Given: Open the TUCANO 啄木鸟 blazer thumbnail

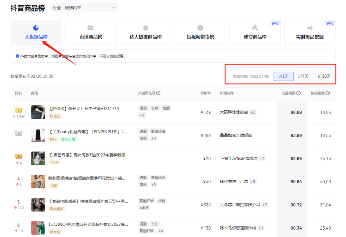Looking at the screenshot, I should click(x=38, y=228).
